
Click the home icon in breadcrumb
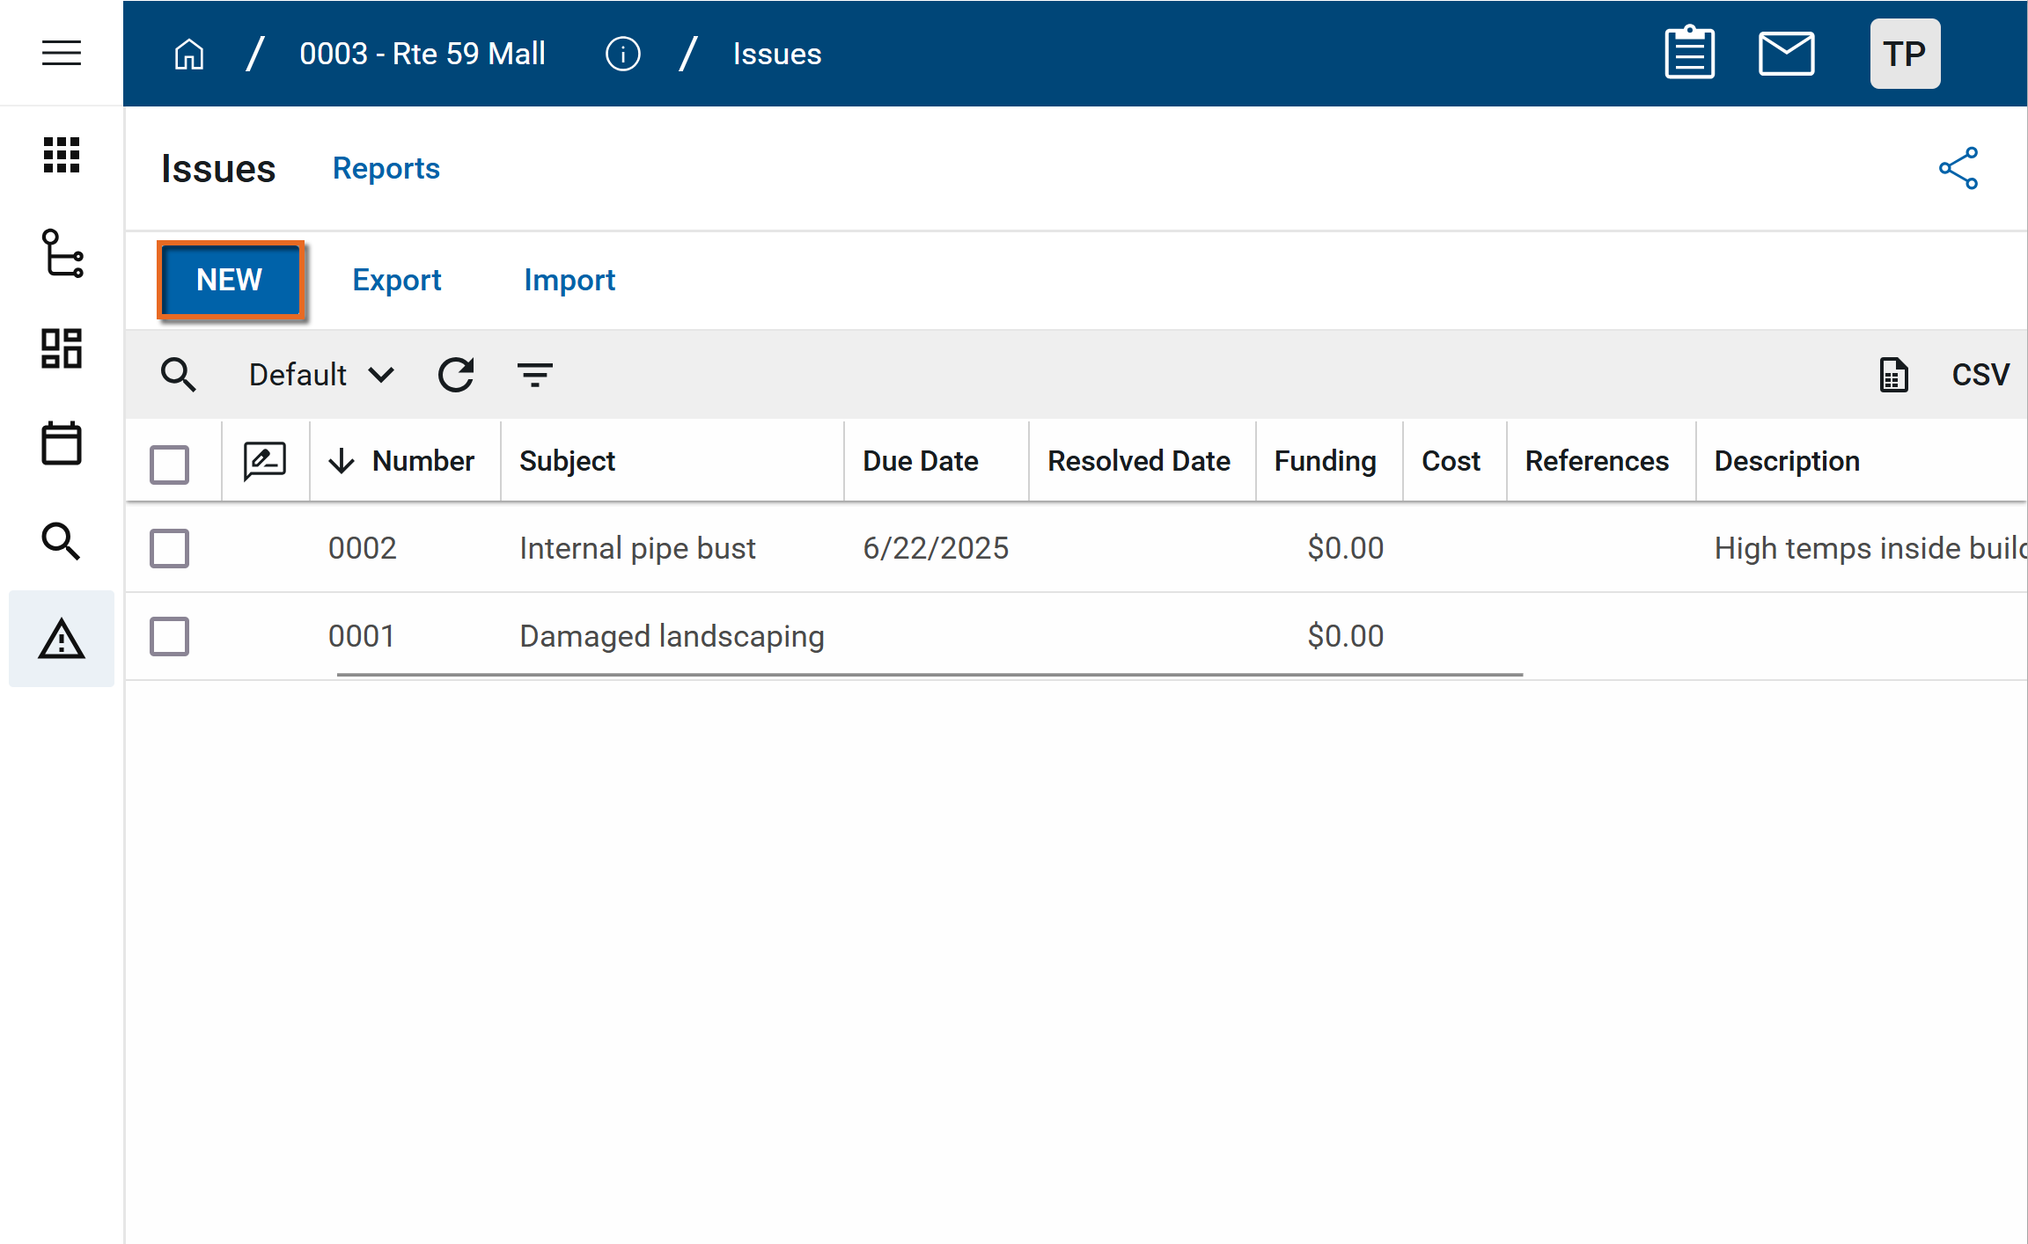pos(188,54)
